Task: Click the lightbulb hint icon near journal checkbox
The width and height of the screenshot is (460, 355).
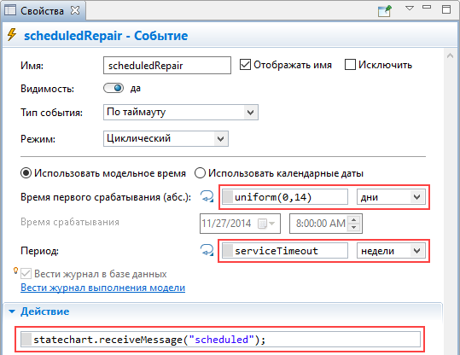Action: click(16, 271)
